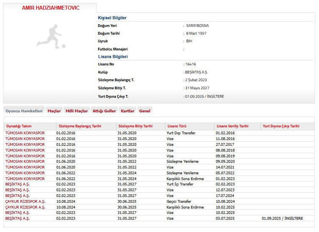The image size is (319, 232).
Task: Click Karşılıklı Sona Erdirme cell in Rizespor row
Action: [x=185, y=207]
